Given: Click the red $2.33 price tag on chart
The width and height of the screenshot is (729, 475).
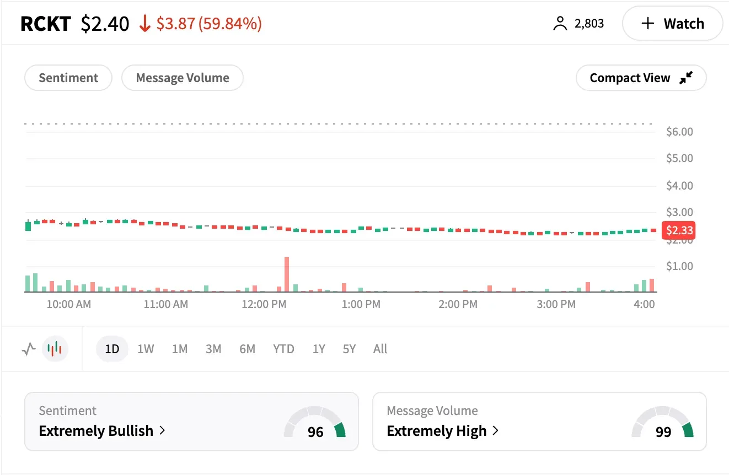Looking at the screenshot, I should tap(678, 230).
